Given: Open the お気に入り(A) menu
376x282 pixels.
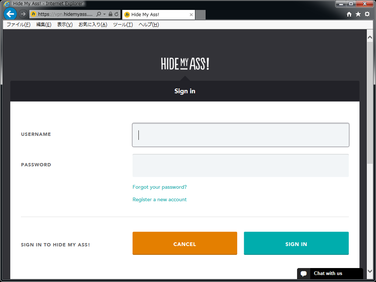Looking at the screenshot, I should [x=93, y=25].
